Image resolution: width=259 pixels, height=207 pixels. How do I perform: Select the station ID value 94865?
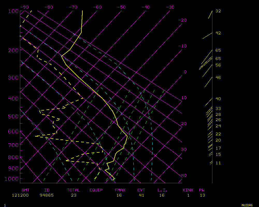tap(47, 195)
